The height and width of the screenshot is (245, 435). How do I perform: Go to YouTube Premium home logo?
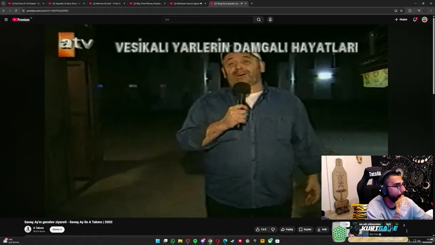point(22,19)
